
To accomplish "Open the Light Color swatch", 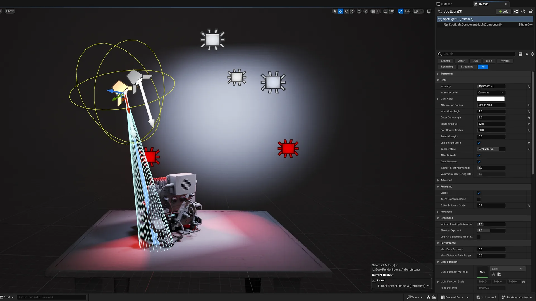I will click(x=490, y=99).
